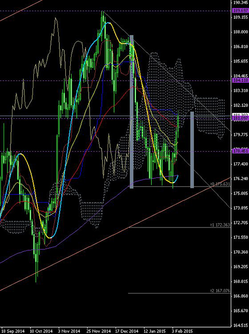Select the 25 Nov 2014 date label
The width and height of the screenshot is (249, 334).
coord(98,331)
